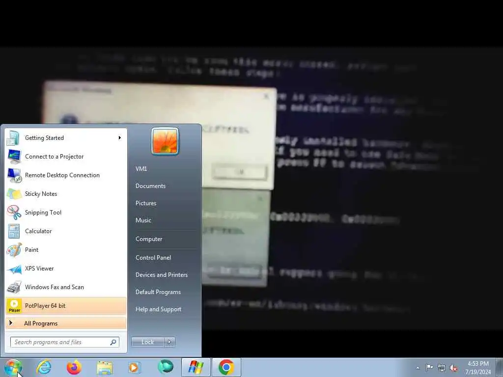Viewport: 503px width, 377px height.
Task: Click the Show desktop strip
Action: [500, 368]
